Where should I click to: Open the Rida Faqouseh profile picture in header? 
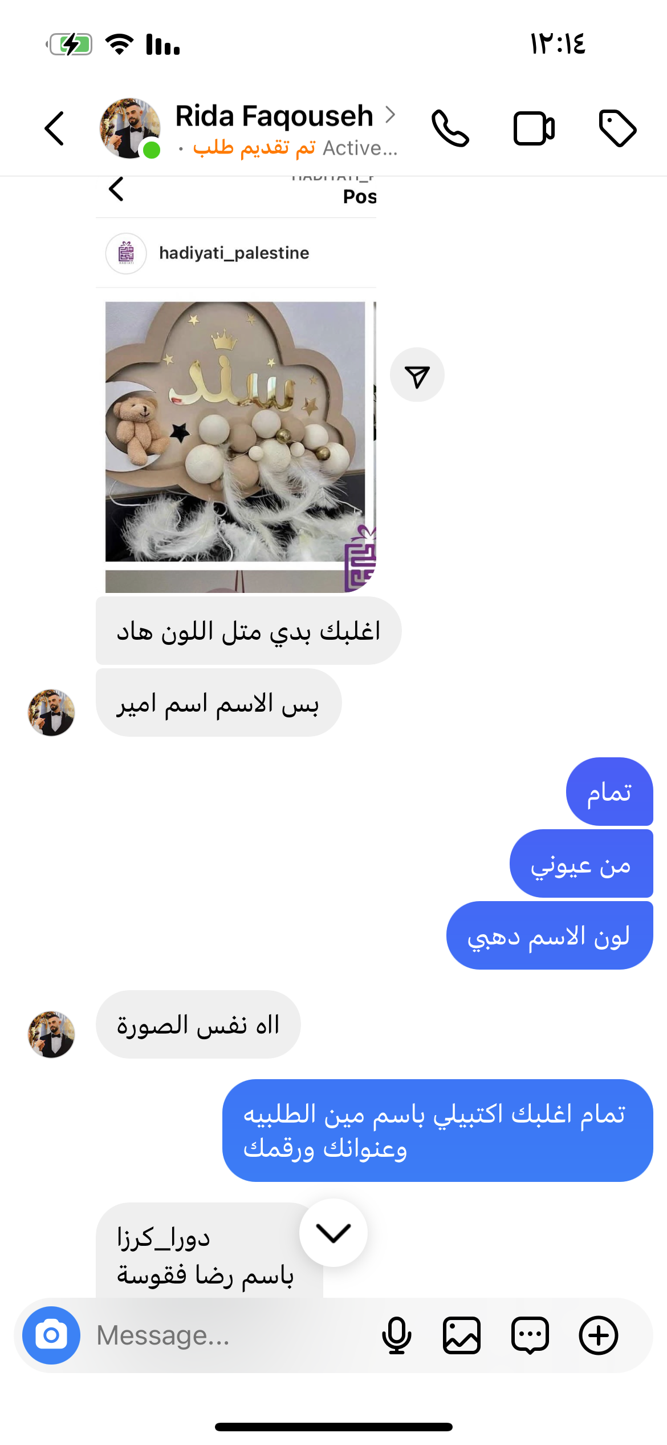click(130, 128)
